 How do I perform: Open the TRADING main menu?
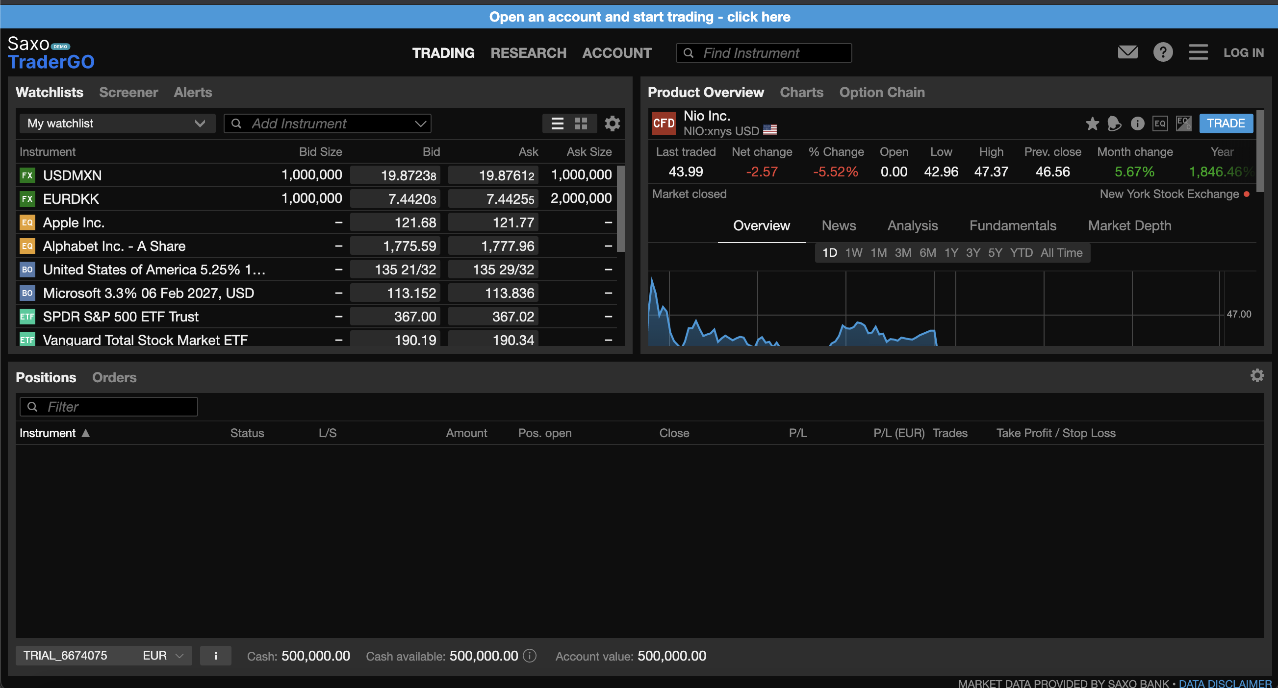pyautogui.click(x=443, y=53)
